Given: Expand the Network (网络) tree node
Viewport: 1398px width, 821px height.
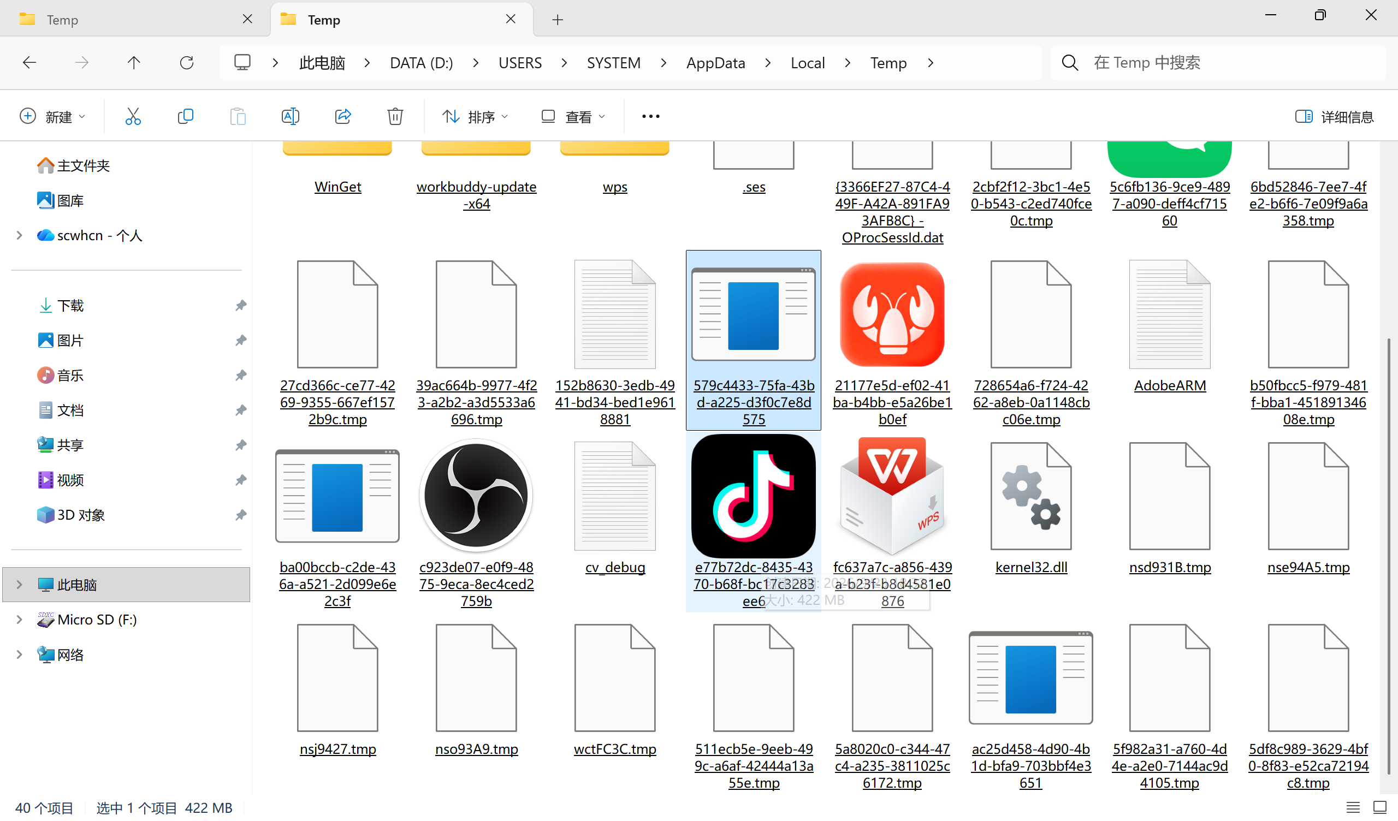Looking at the screenshot, I should coord(20,655).
